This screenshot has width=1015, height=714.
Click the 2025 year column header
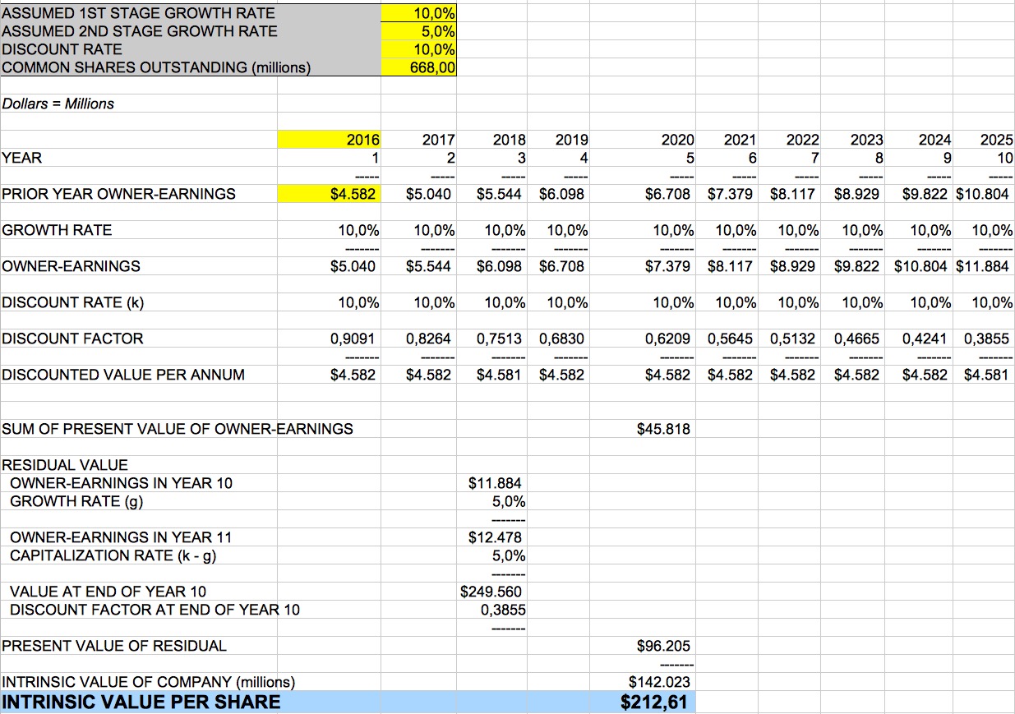(985, 140)
